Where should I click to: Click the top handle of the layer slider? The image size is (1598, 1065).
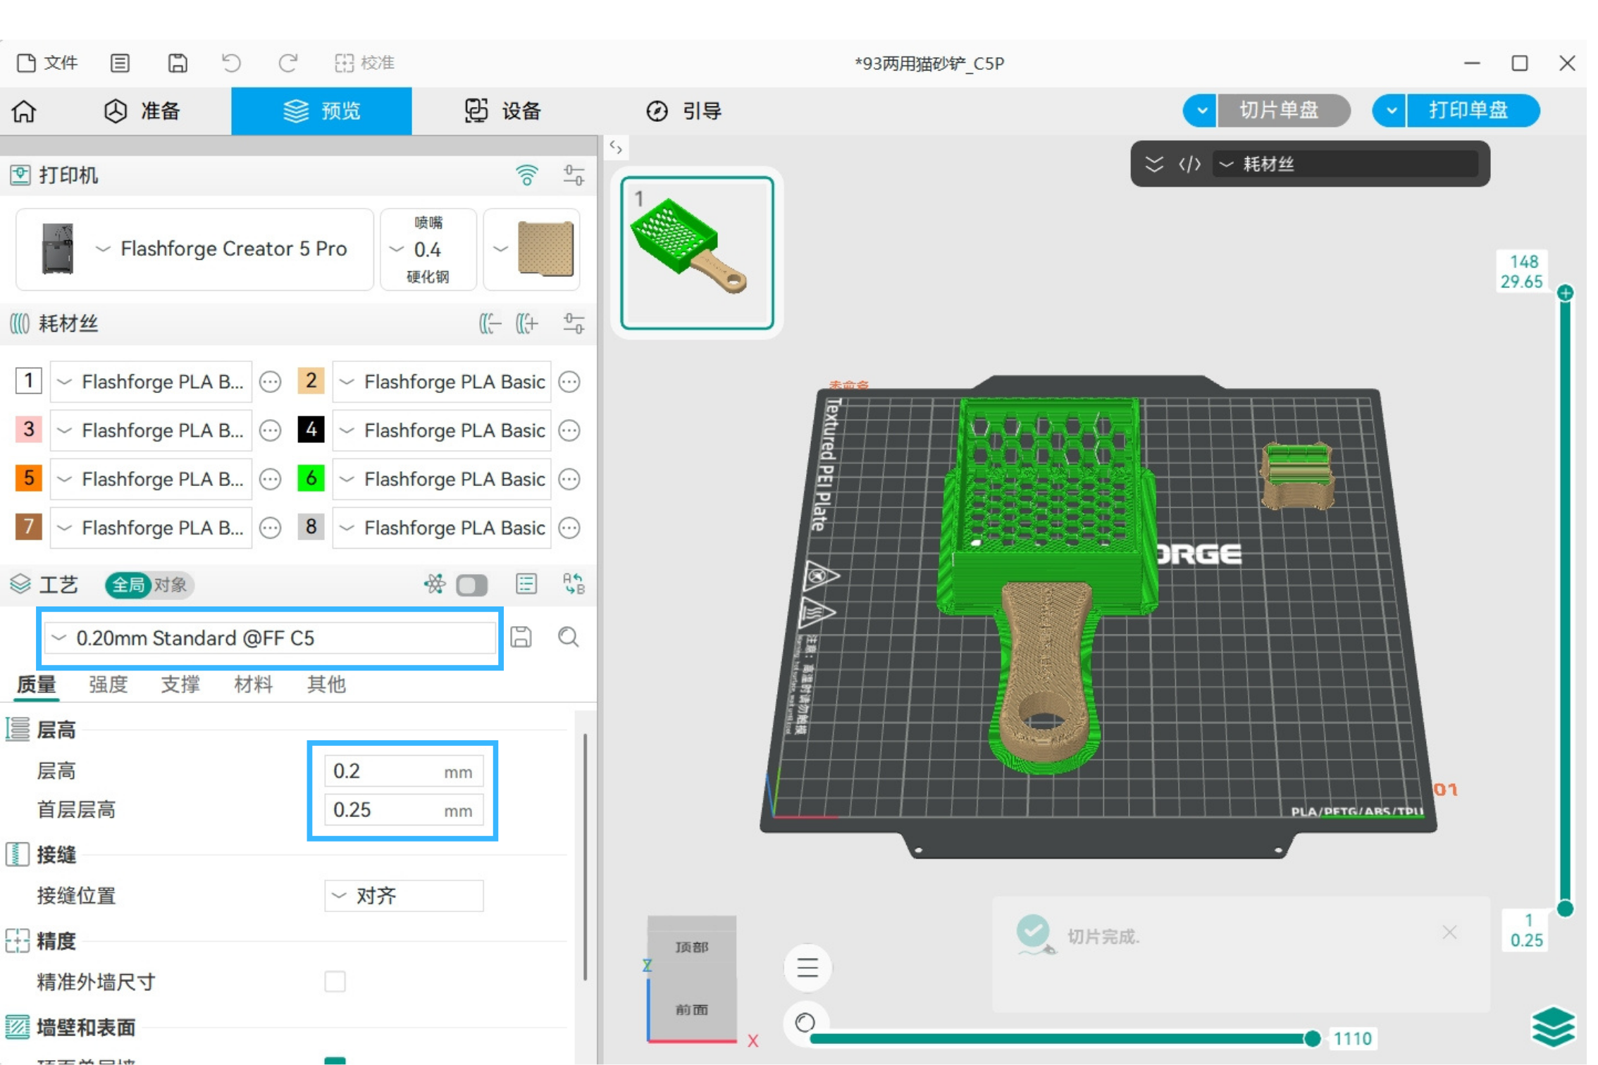(1566, 293)
